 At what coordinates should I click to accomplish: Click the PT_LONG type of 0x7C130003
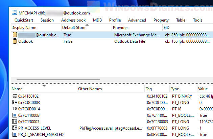pyautogui.click(x=181, y=122)
